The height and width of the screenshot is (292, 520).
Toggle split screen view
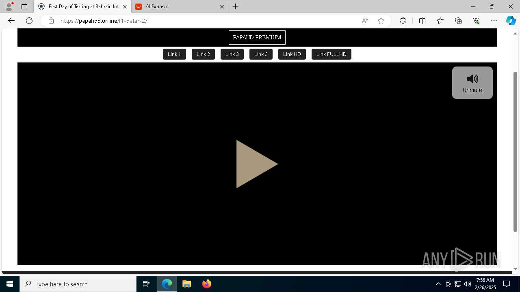point(422,21)
